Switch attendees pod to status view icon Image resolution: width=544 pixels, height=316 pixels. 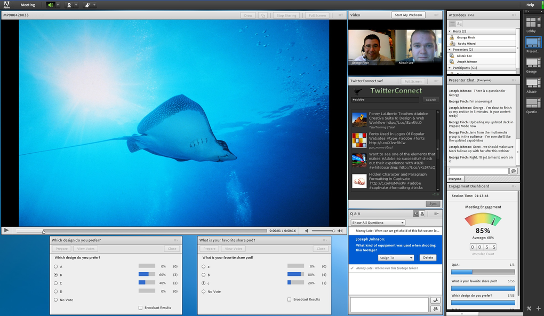[x=460, y=24]
